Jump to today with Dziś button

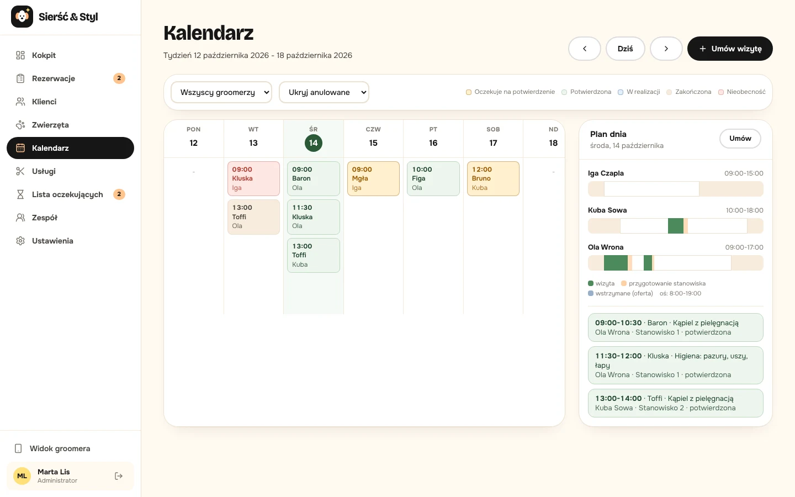click(x=626, y=49)
